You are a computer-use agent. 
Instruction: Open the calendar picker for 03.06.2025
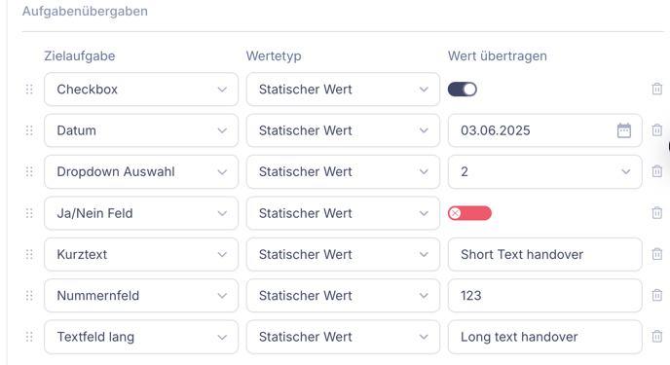[624, 130]
